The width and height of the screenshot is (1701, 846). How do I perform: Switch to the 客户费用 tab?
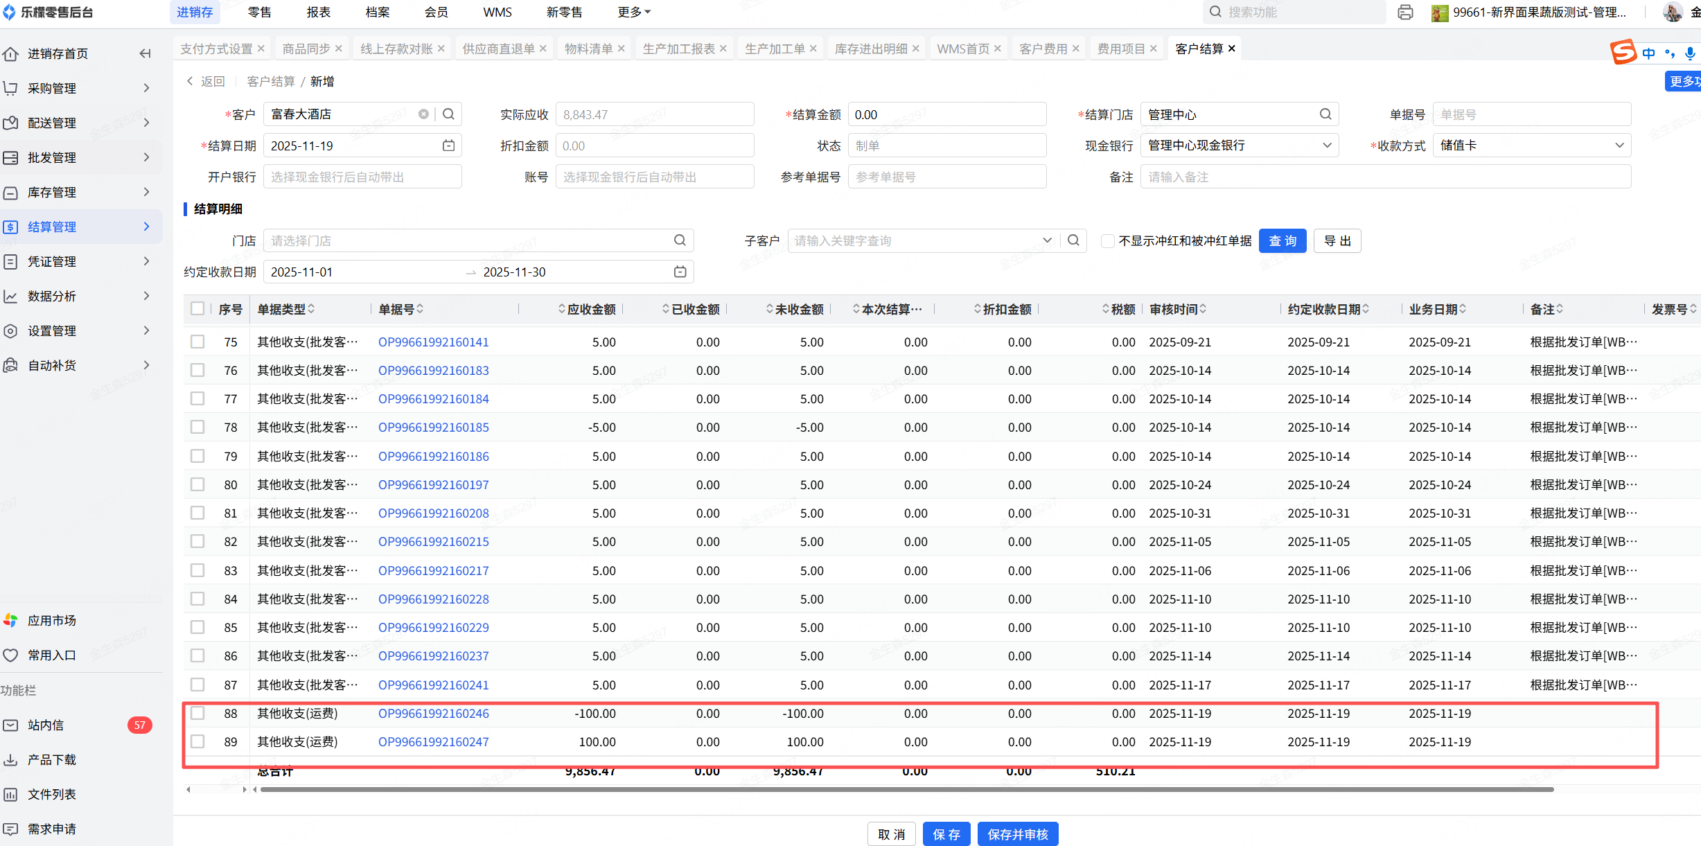(1043, 49)
